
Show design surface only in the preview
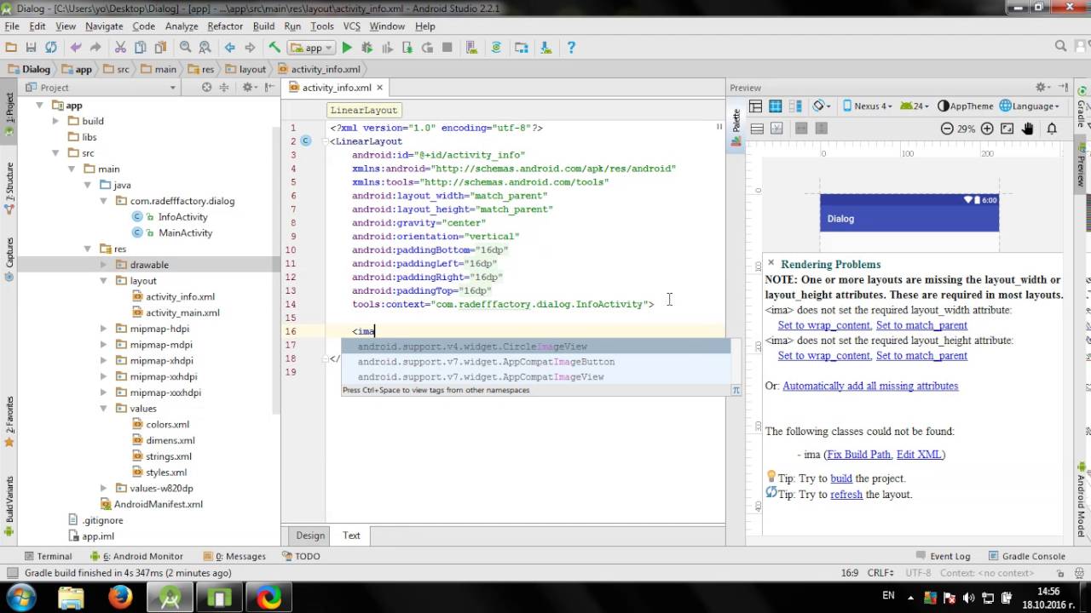(x=755, y=106)
